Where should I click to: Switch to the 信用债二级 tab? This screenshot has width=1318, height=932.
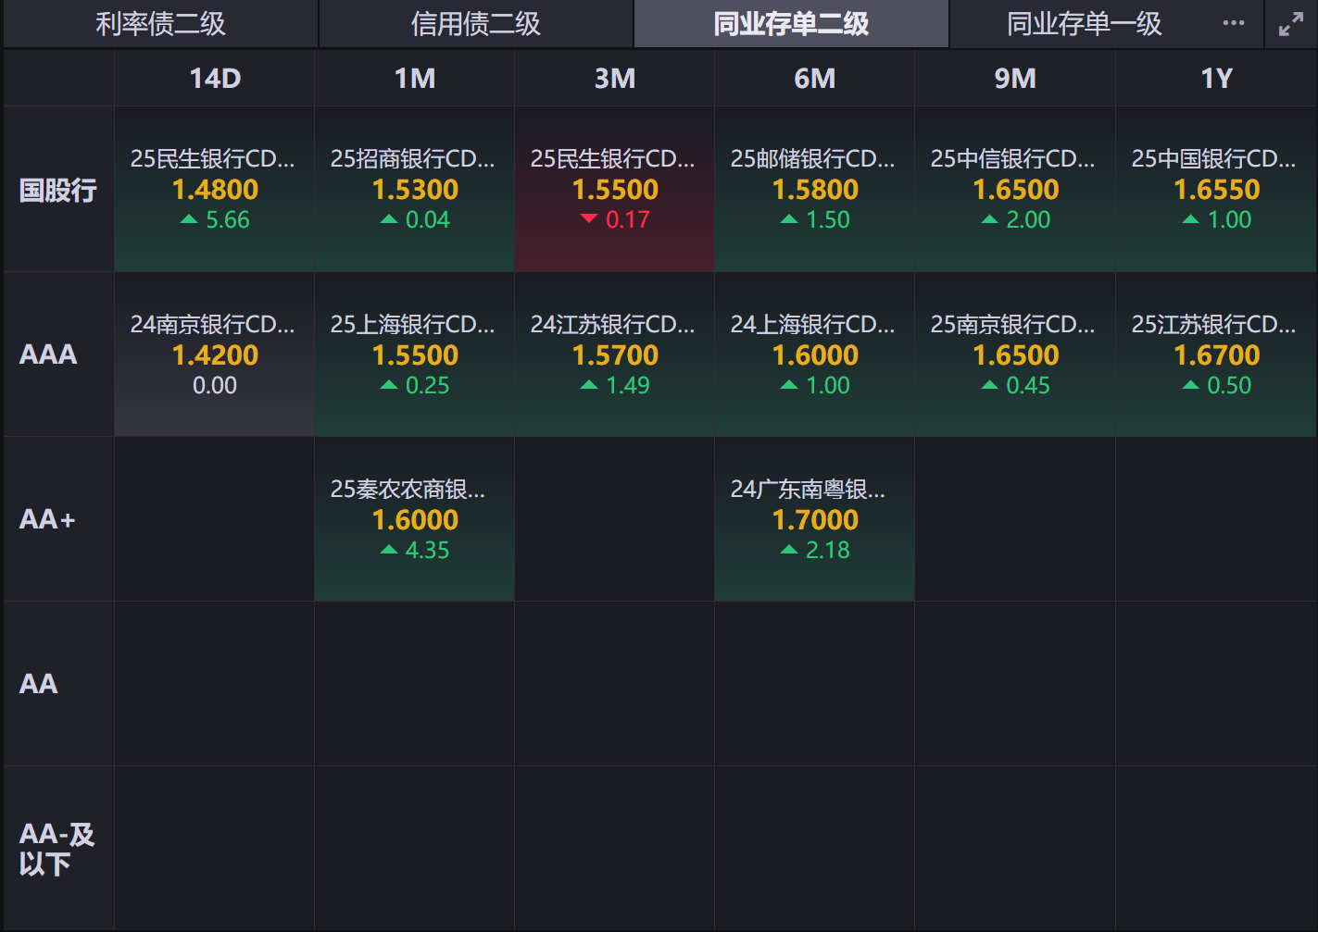476,24
